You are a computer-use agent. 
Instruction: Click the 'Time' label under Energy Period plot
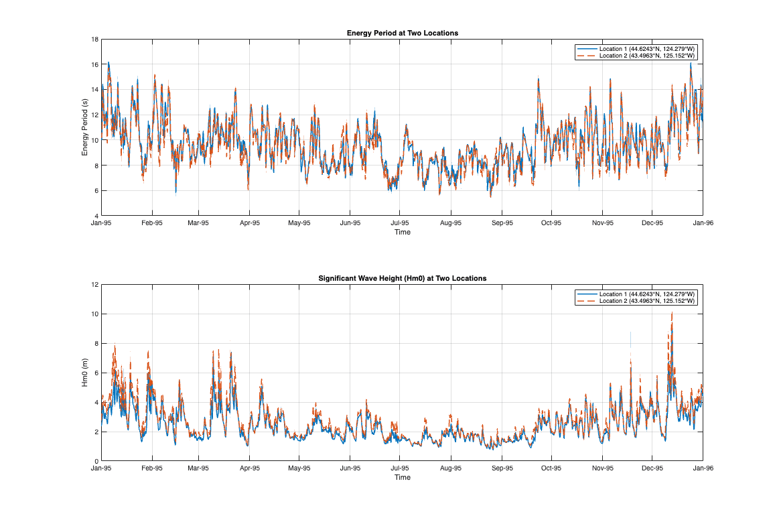(x=403, y=232)
